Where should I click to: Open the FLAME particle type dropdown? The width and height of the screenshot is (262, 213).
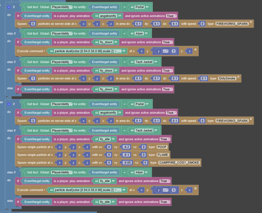pyautogui.click(x=163, y=155)
